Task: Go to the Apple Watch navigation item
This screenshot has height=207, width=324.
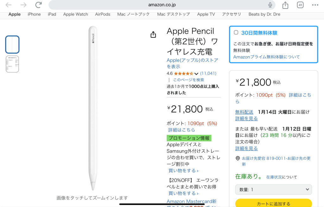Action: (x=76, y=14)
